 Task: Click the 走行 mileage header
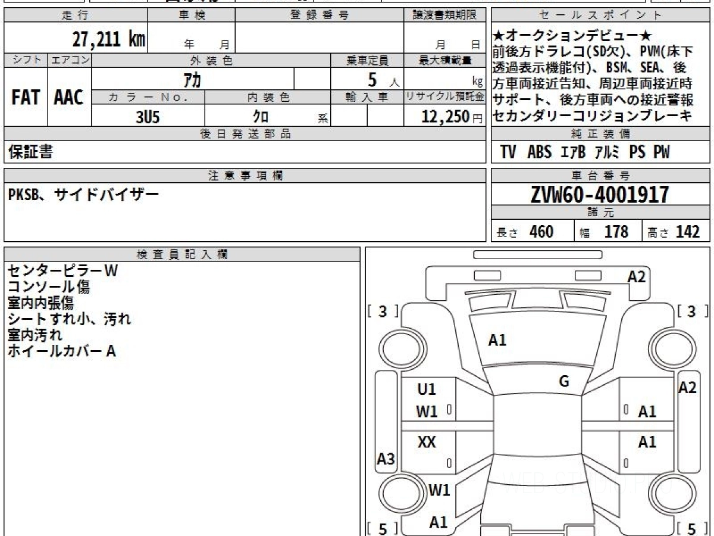tap(75, 15)
